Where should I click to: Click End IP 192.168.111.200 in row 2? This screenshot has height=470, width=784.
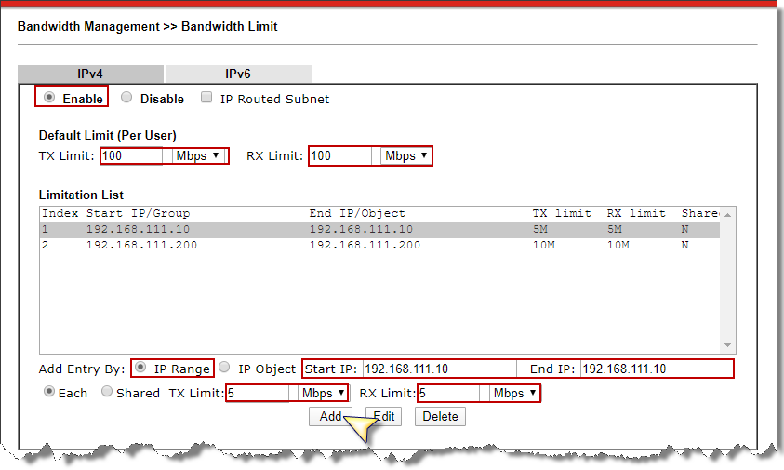pyautogui.click(x=365, y=246)
